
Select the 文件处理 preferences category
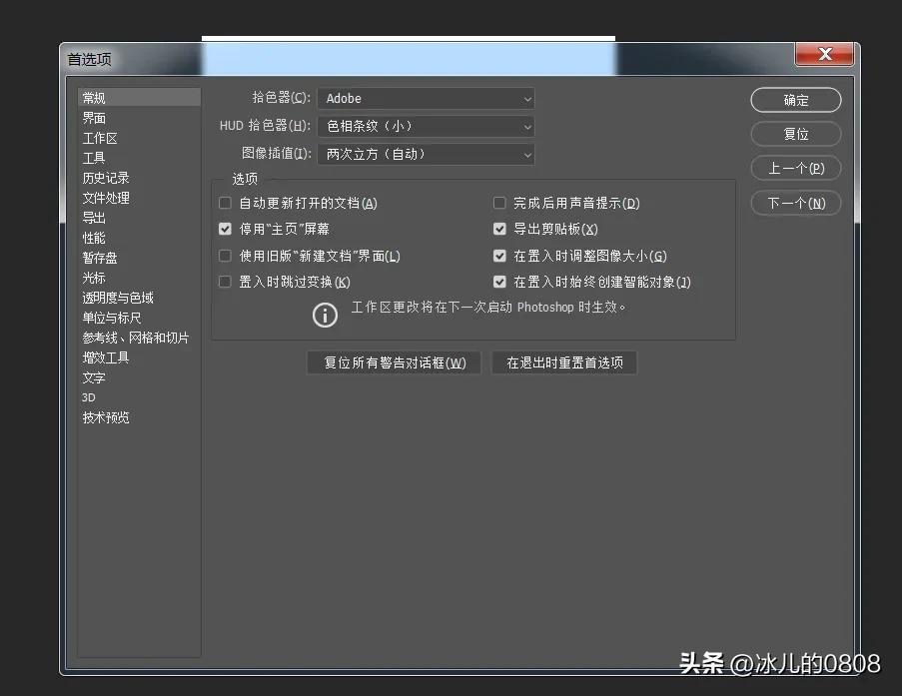coord(105,198)
